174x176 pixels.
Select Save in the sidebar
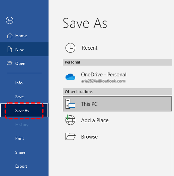pyautogui.click(x=24, y=97)
